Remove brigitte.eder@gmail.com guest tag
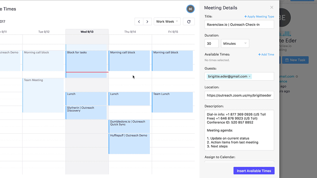Screen dimensions: 317x178 click(x=250, y=76)
